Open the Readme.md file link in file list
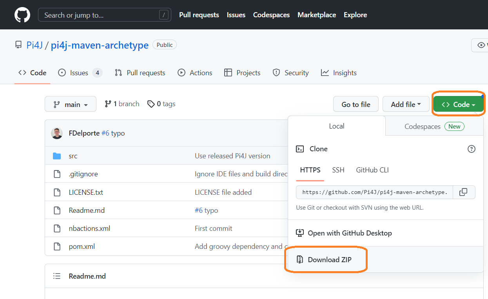Screen dimensions: 488x299 click(x=87, y=210)
